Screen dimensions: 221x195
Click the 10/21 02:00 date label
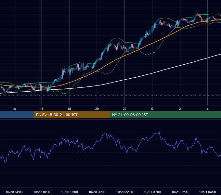coord(180,192)
